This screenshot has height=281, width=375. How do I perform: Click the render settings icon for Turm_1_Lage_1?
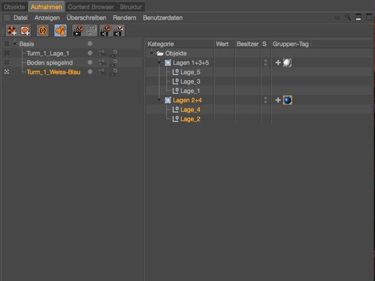coord(113,53)
